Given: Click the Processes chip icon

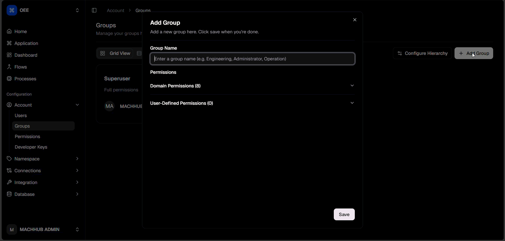Looking at the screenshot, I should [9, 78].
